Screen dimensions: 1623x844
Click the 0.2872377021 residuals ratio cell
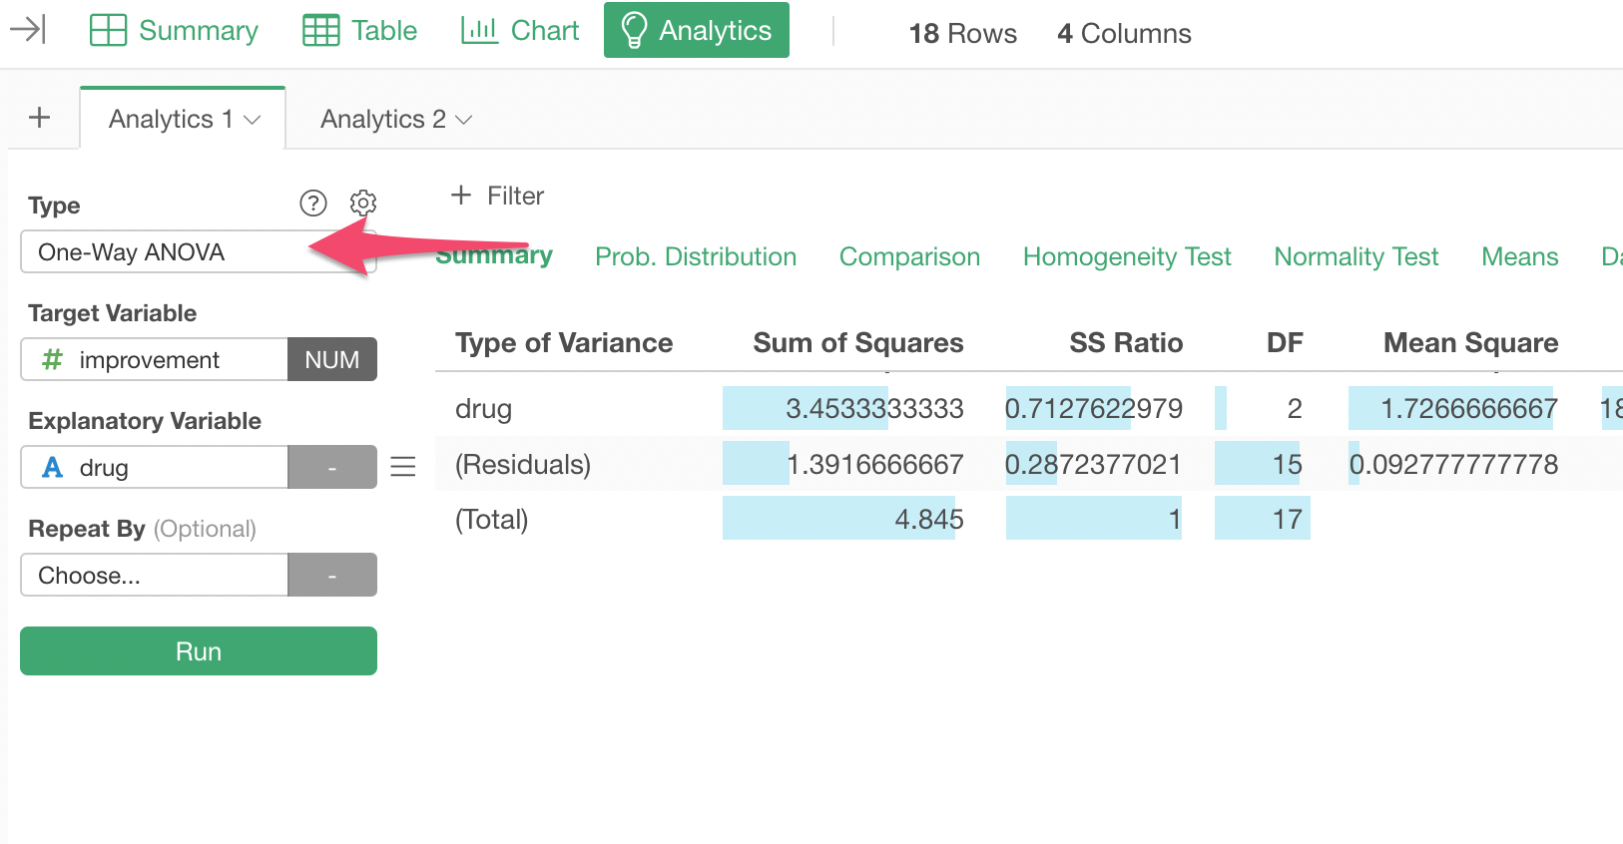1094,464
